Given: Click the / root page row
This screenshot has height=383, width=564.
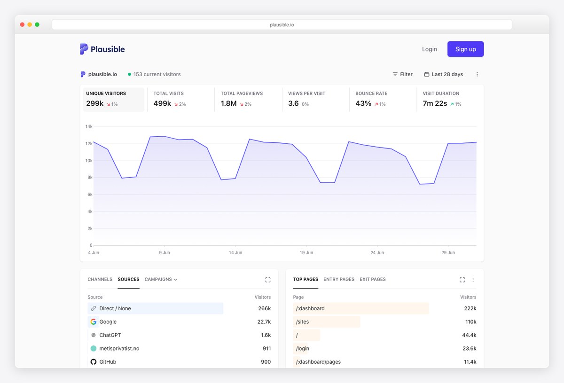Looking at the screenshot, I should 385,335.
